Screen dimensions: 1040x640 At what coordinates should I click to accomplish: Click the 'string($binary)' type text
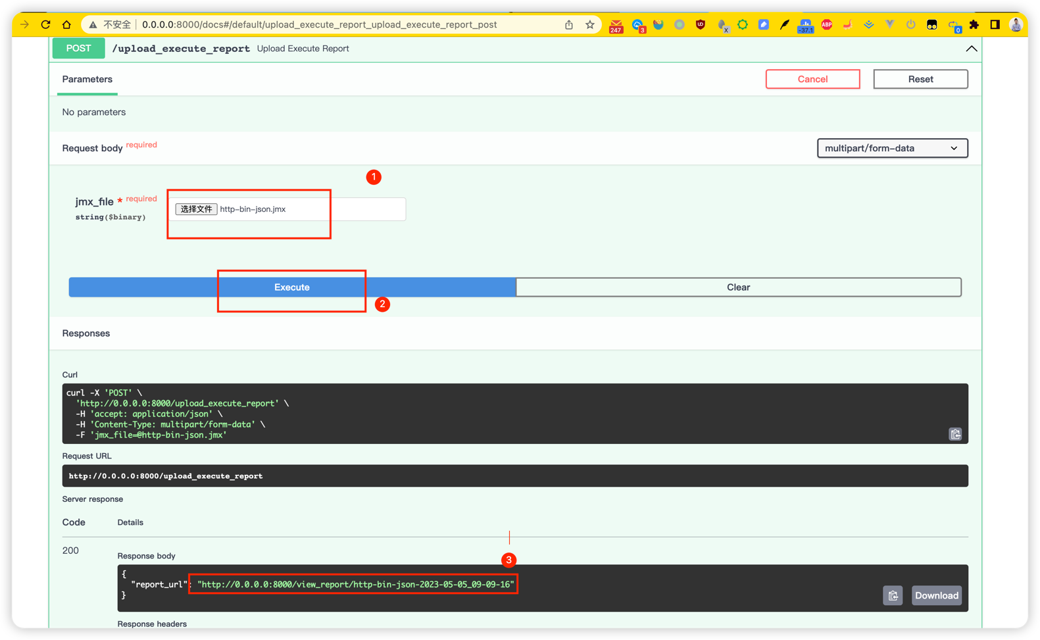[x=111, y=217]
